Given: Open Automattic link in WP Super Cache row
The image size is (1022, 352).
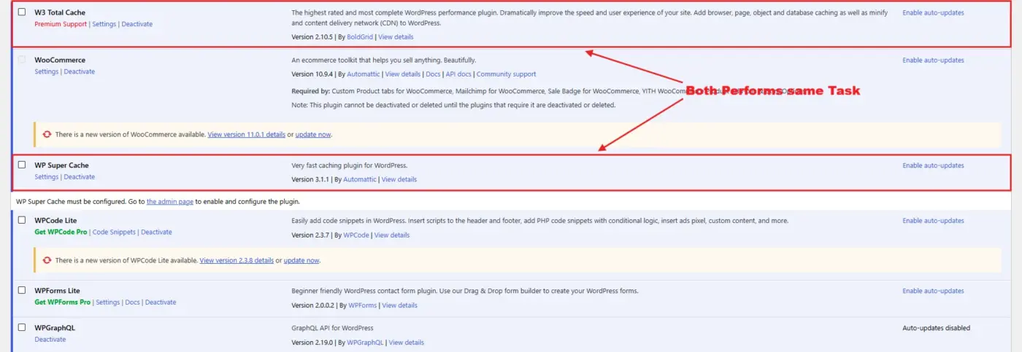Looking at the screenshot, I should [x=360, y=179].
